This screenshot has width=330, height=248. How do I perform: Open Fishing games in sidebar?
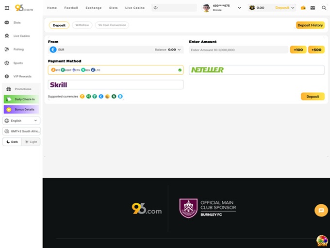click(x=18, y=50)
